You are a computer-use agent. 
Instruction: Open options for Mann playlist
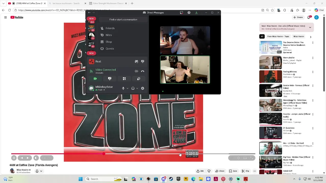point(313,58)
